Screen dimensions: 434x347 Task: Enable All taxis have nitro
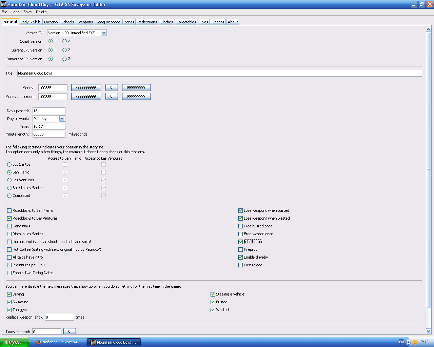pos(9,258)
